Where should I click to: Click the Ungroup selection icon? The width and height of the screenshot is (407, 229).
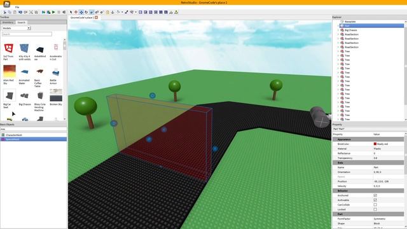click(36, 12)
